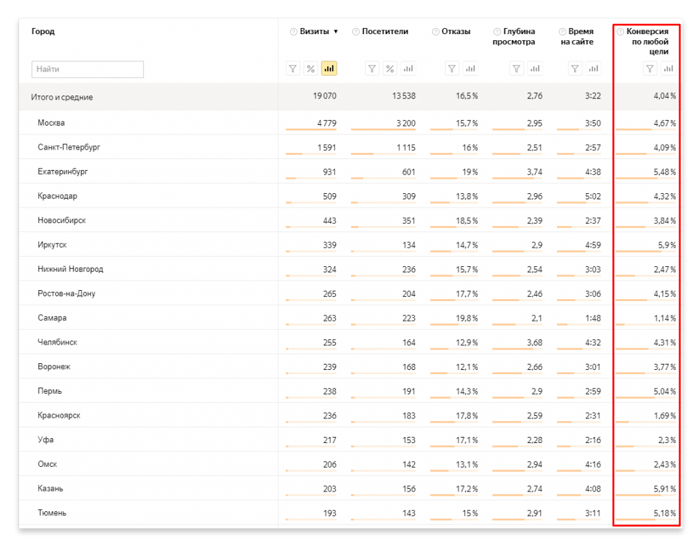Click the filter icon under Визиты
Image resolution: width=699 pixels, height=557 pixels.
[x=293, y=69]
